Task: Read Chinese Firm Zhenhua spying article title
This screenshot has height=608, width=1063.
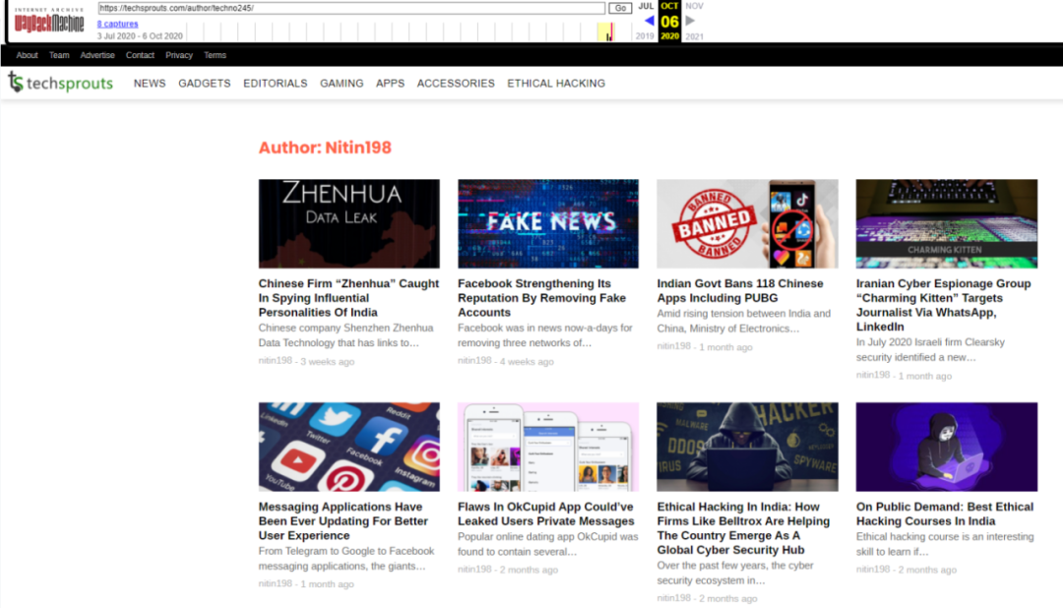Action: coord(348,297)
